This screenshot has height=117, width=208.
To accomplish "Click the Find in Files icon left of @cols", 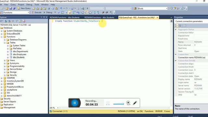I will click(135, 8).
